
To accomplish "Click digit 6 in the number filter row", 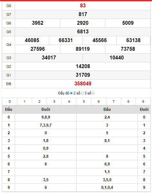I will [99, 101].
